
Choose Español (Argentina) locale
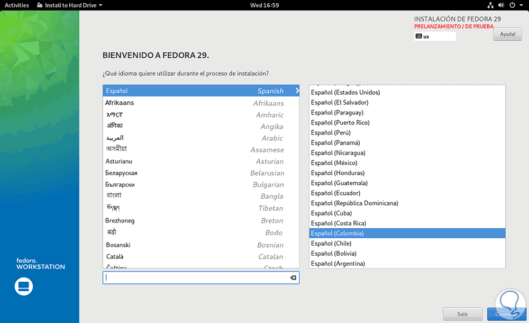407,264
